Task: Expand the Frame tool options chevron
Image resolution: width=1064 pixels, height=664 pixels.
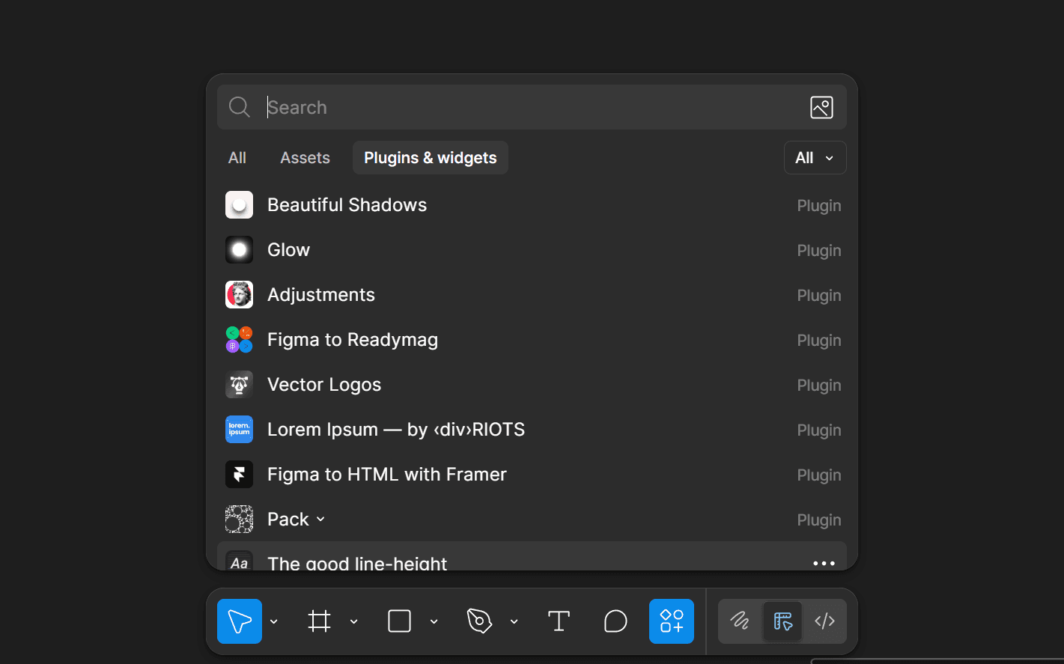Action: click(354, 621)
